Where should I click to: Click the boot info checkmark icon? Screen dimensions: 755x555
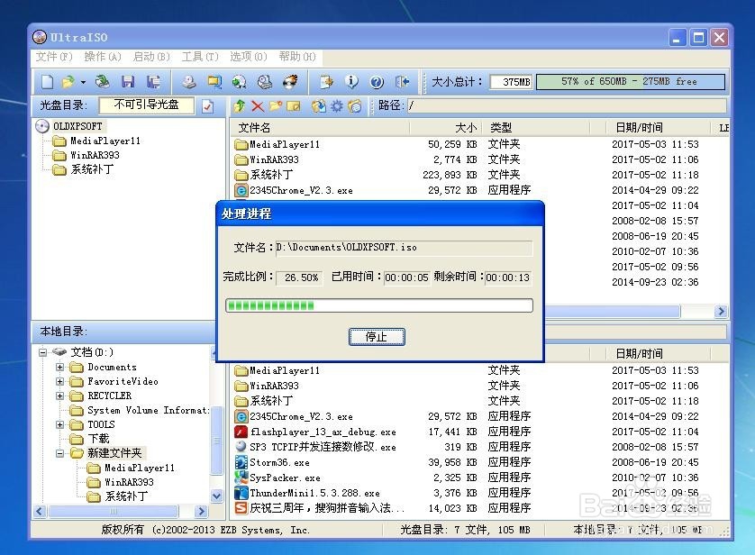coord(207,106)
